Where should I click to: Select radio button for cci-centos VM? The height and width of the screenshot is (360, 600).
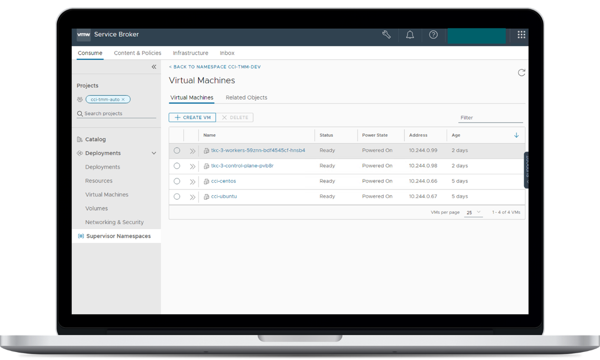point(177,181)
